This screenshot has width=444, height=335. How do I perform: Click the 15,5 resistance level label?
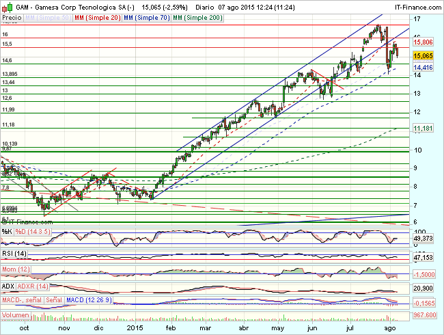point(7,44)
